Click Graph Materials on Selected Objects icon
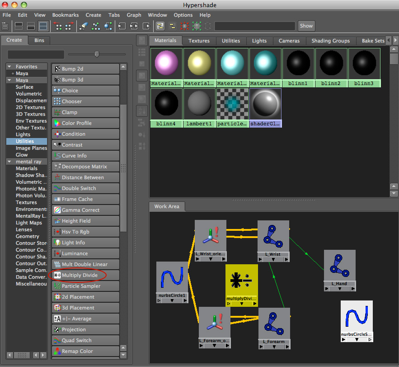Viewport: 399px width, 367px height. point(108,26)
